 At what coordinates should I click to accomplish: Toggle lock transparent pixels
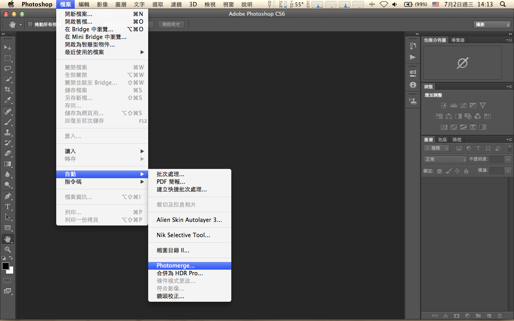click(x=439, y=171)
